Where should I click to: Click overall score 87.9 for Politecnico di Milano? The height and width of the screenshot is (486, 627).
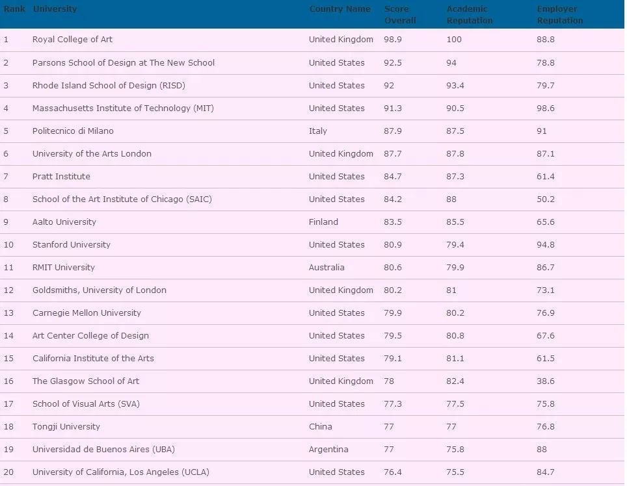click(393, 131)
